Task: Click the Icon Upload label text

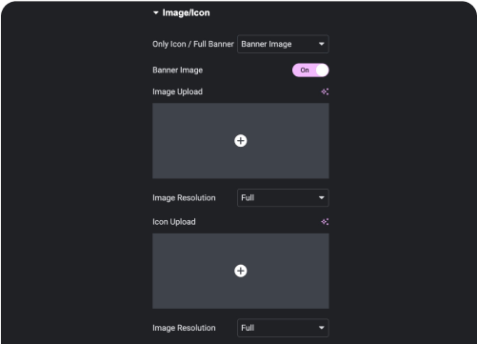Action: pos(174,222)
